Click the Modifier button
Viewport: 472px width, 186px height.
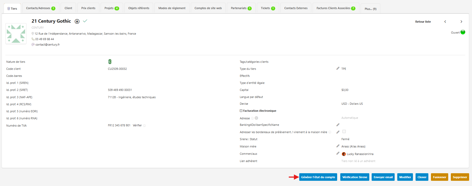(405, 177)
